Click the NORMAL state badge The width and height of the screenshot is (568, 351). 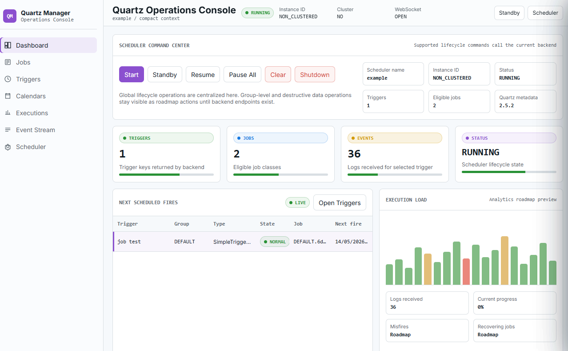point(275,242)
